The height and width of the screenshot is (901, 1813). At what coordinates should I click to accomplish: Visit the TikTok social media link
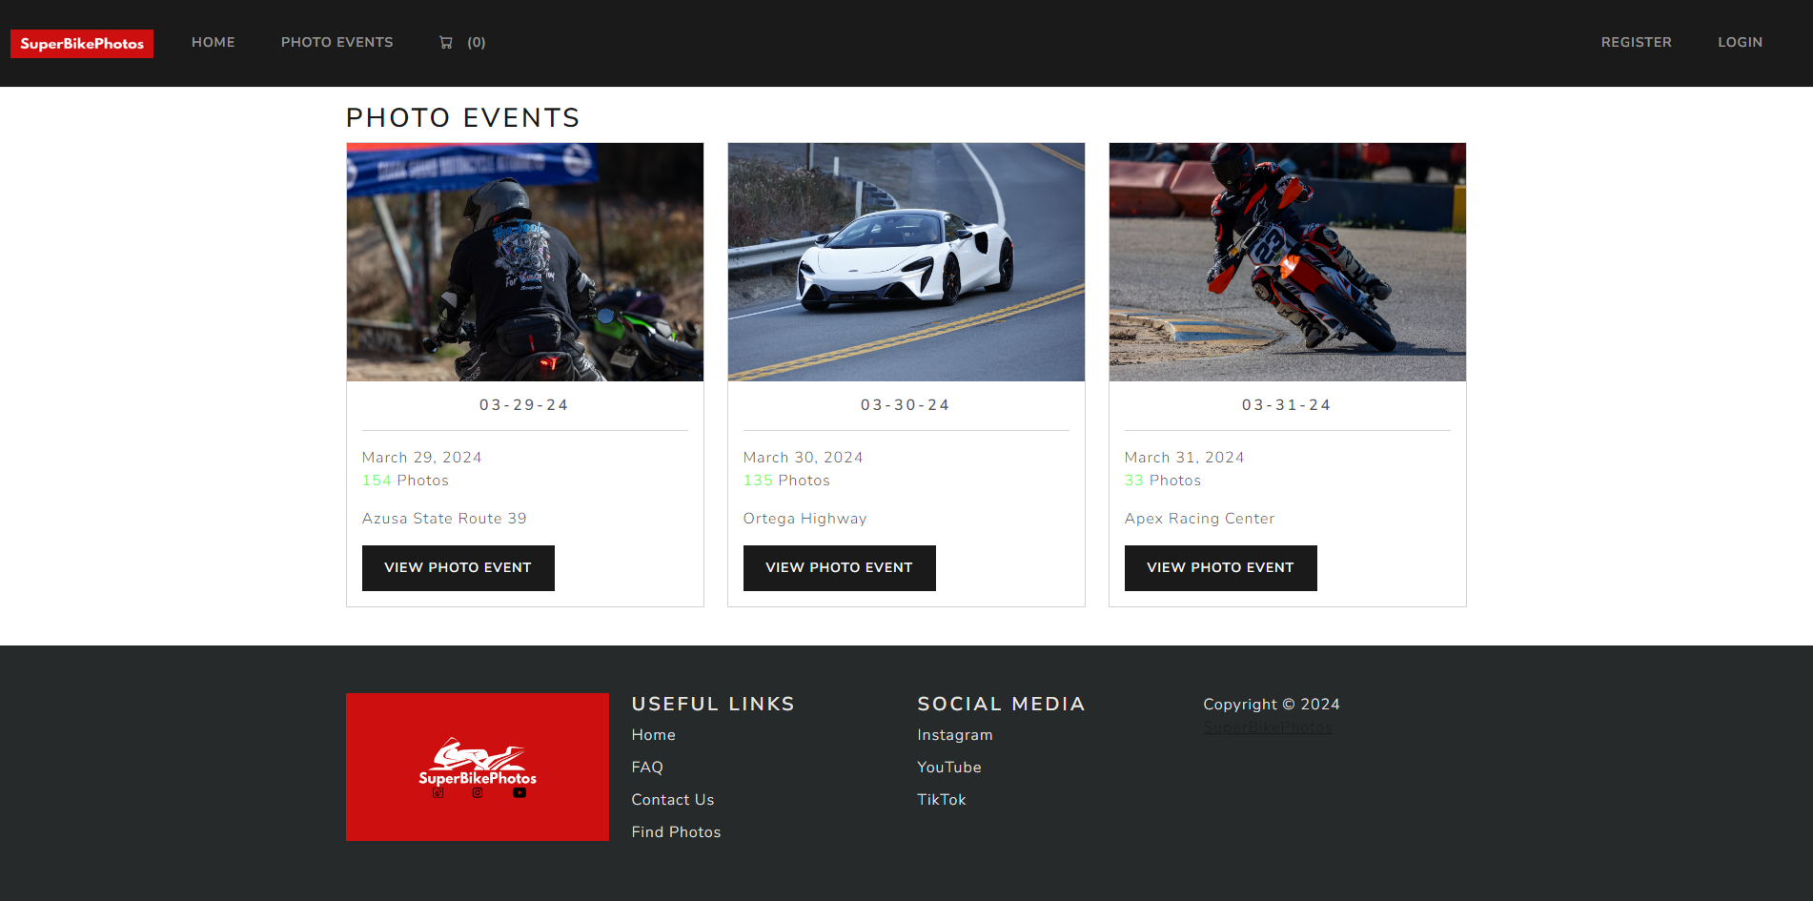click(x=941, y=800)
